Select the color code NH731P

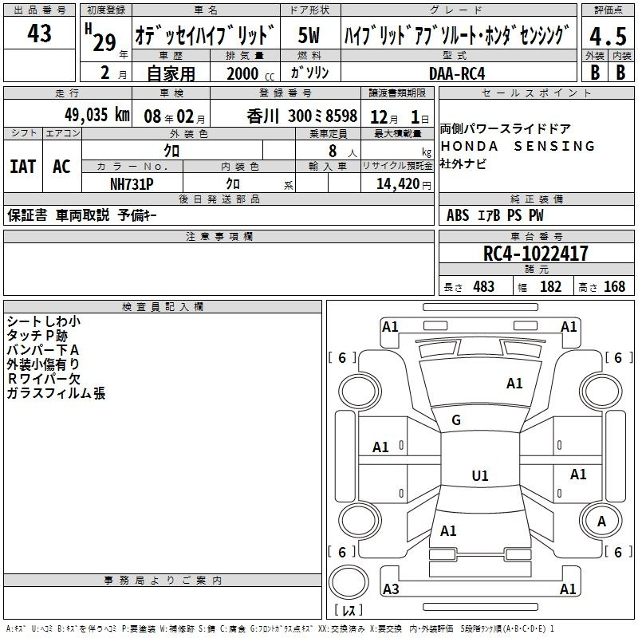click(x=132, y=183)
